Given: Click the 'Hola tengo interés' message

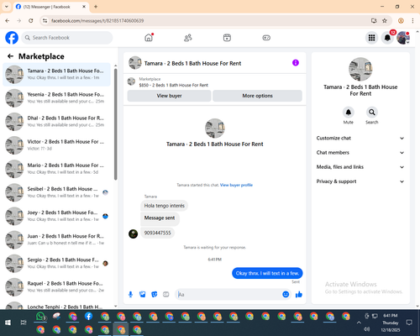Looking at the screenshot, I should pos(165,206).
